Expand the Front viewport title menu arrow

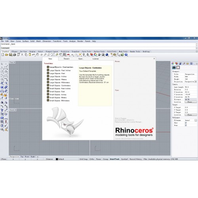click(x=16, y=110)
